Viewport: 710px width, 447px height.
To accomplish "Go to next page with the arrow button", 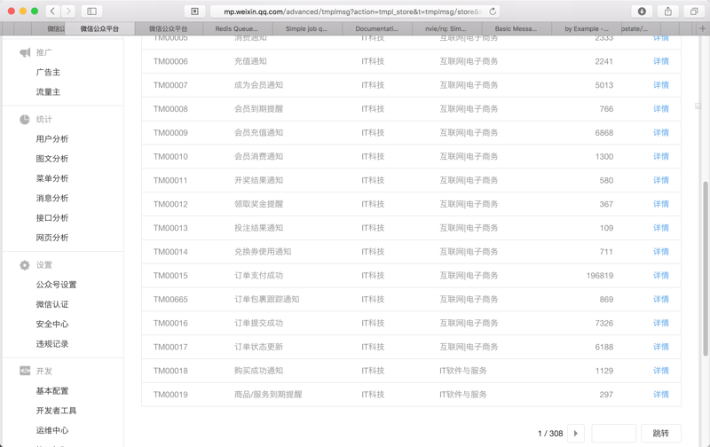I will point(575,434).
